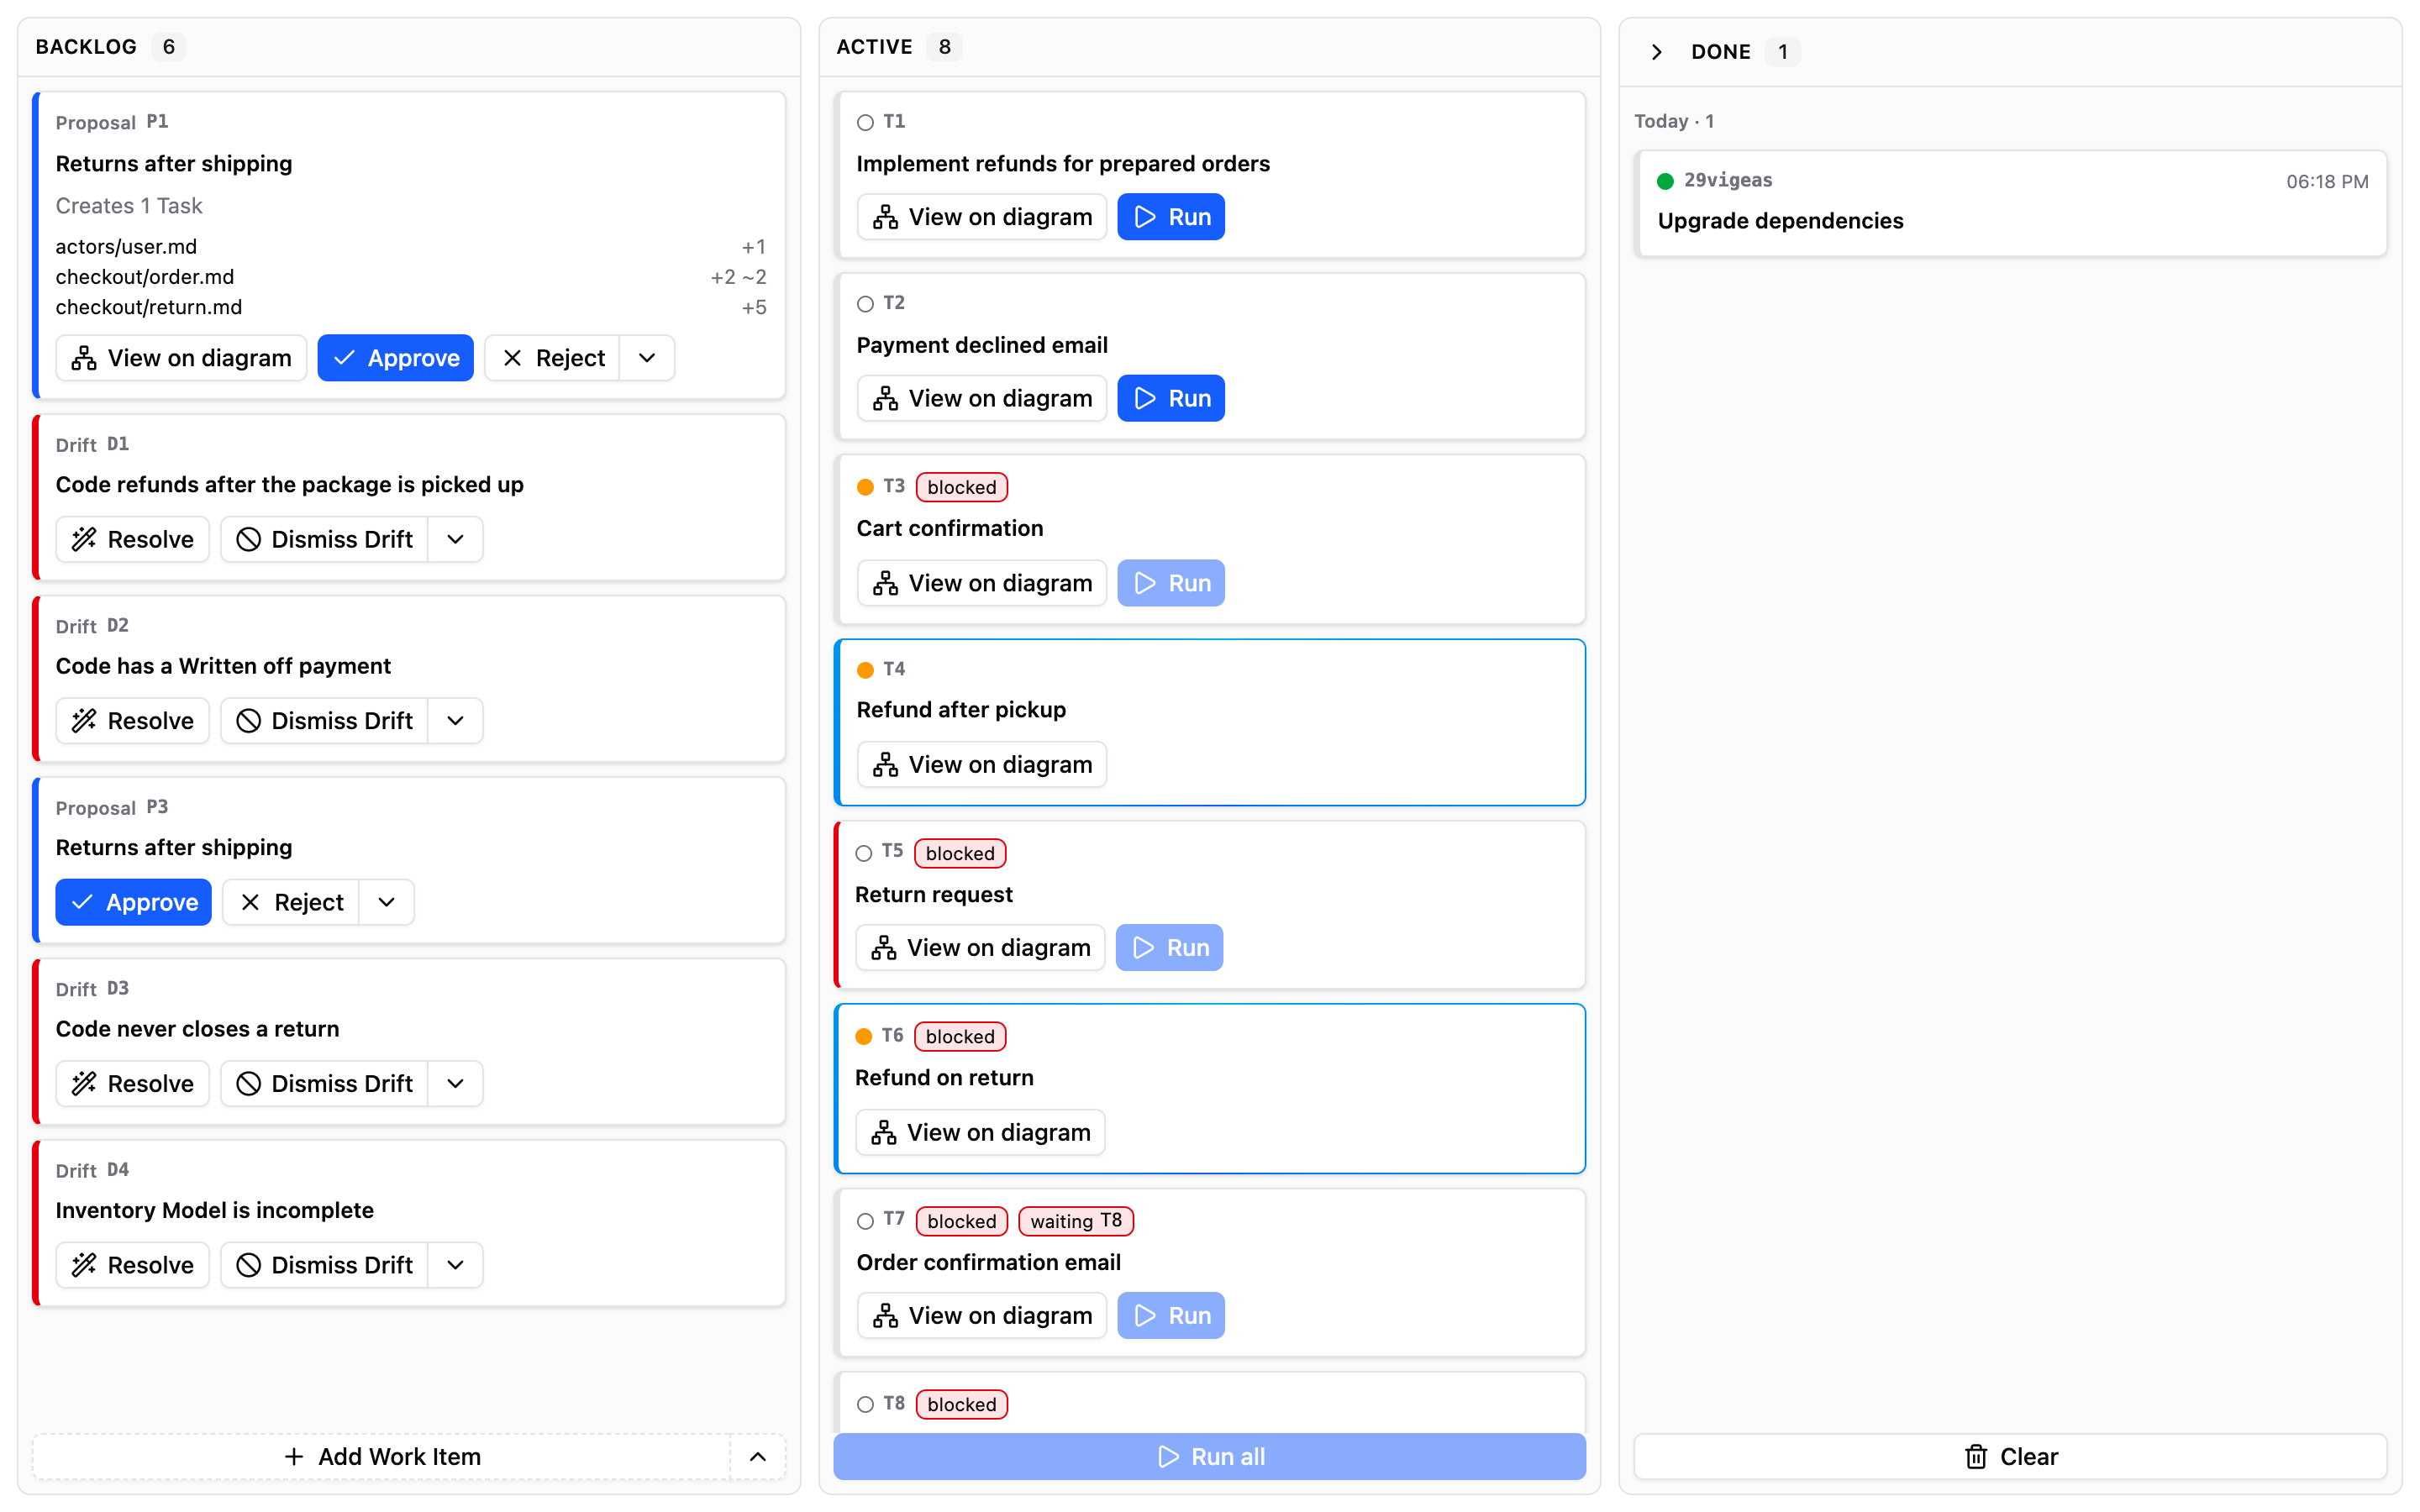The image size is (2420, 1512).
Task: Run task T1
Action: tap(1170, 217)
